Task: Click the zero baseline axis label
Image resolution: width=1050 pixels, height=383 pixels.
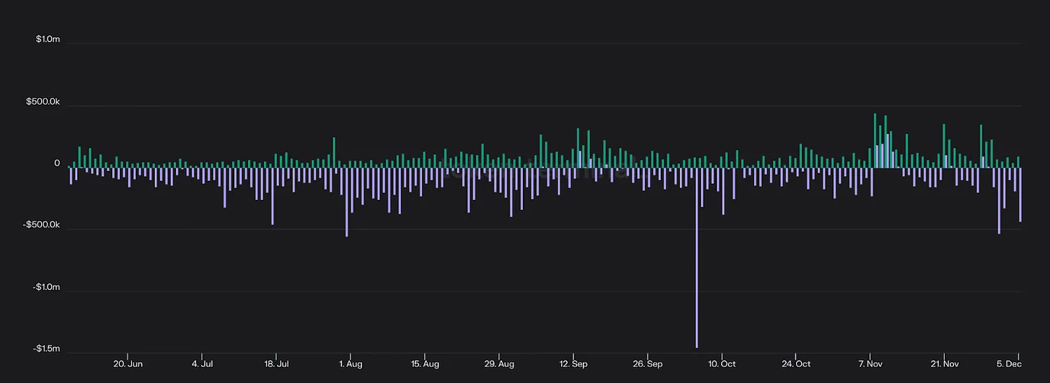Action: [x=57, y=164]
